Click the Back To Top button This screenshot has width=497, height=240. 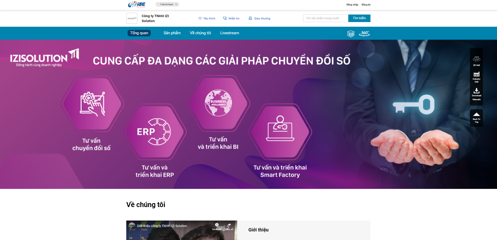(x=476, y=118)
